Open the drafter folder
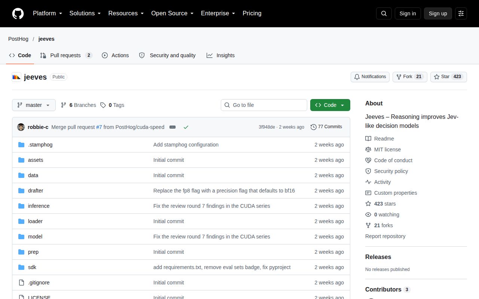 [x=36, y=191]
